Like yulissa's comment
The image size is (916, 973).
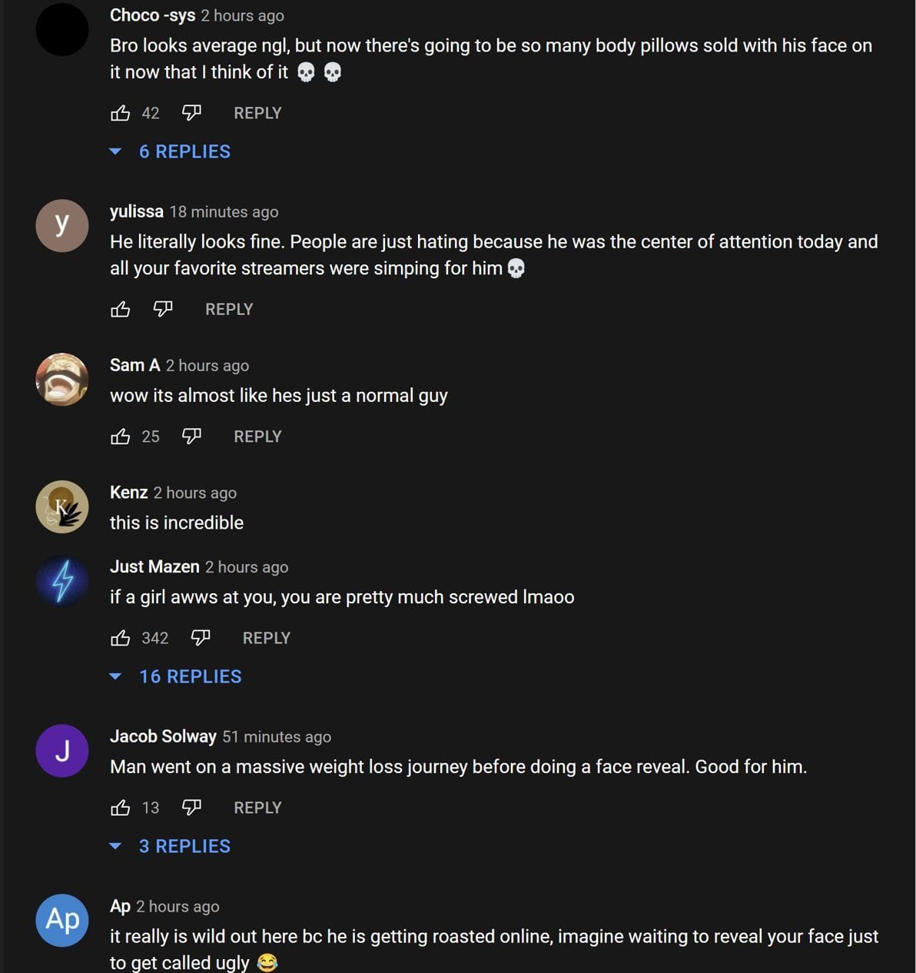click(121, 310)
